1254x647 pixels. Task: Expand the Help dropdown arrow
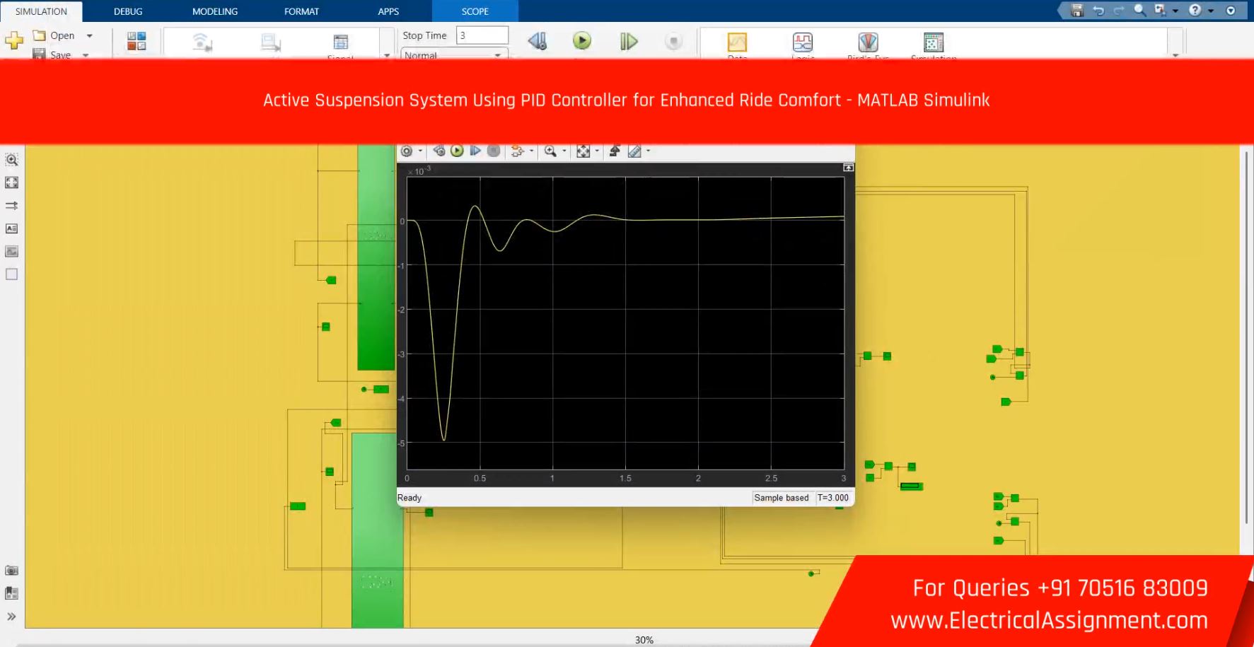click(1211, 11)
